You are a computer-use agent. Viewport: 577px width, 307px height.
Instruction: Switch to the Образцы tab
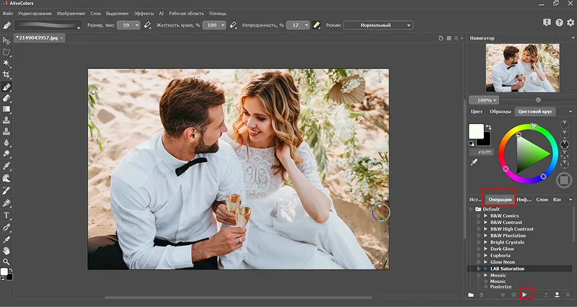coord(500,112)
